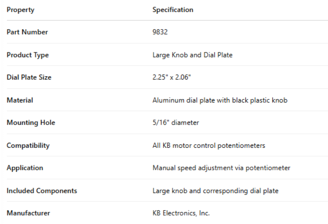328x224 pixels.
Task: Select the Large Knob and Dial Plate text
Action: point(192,55)
